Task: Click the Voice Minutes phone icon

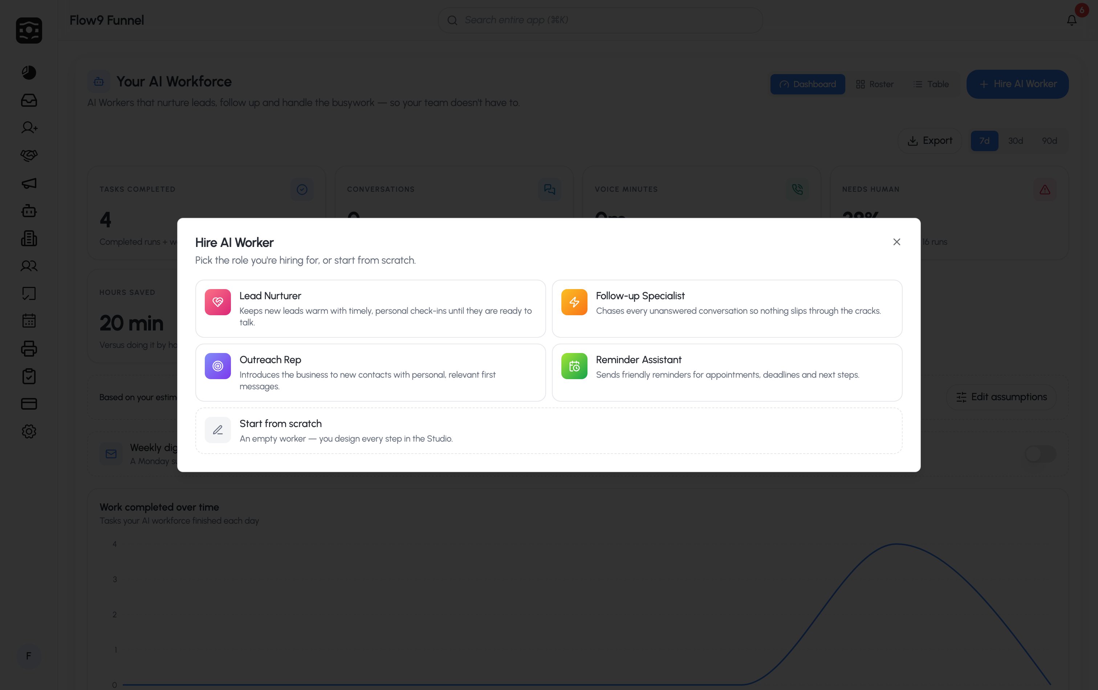Action: point(797,189)
